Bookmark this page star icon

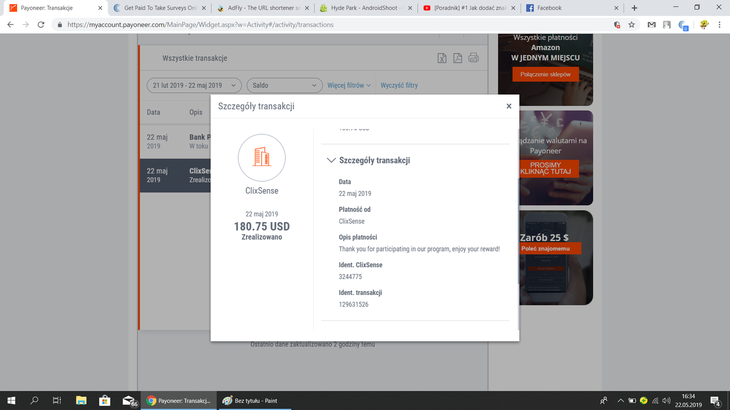631,24
